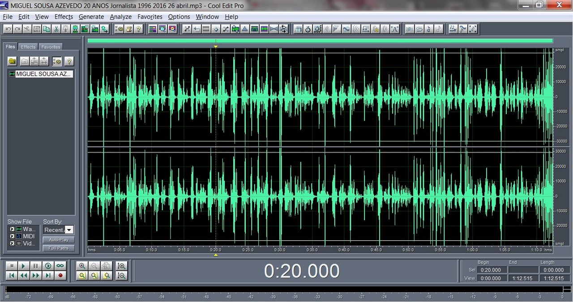This screenshot has width=573, height=302.
Task: Click the Full Paths button
Action: (59, 248)
